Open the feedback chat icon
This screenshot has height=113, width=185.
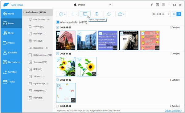[157, 5]
